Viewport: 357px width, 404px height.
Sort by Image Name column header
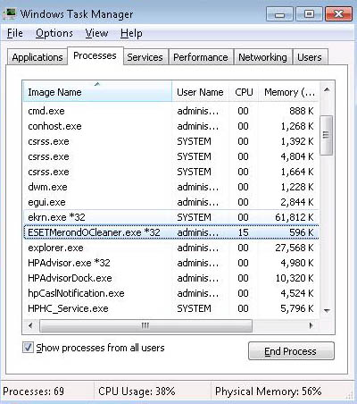(97, 92)
